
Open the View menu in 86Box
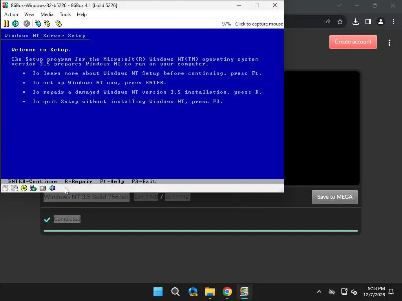(x=29, y=15)
